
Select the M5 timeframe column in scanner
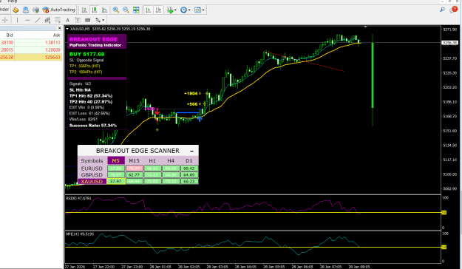pyautogui.click(x=115, y=160)
